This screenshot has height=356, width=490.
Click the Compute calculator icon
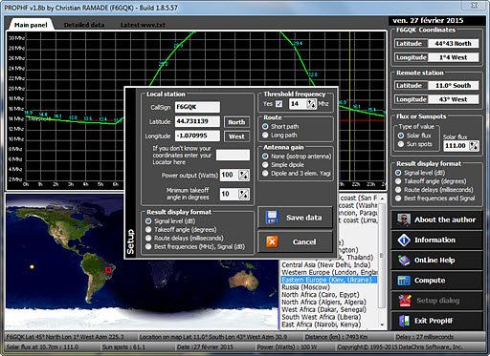click(x=404, y=281)
